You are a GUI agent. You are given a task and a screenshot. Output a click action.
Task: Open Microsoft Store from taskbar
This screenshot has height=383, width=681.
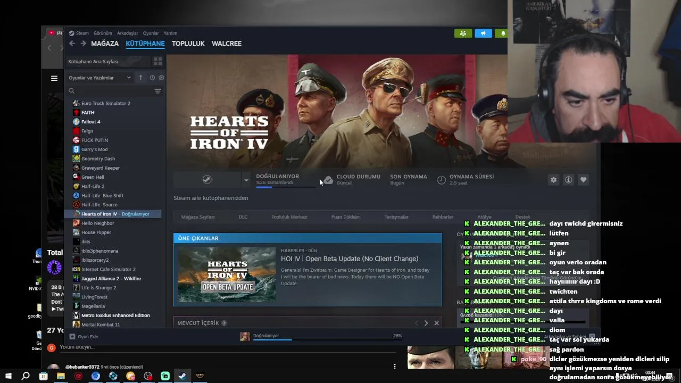click(x=43, y=376)
